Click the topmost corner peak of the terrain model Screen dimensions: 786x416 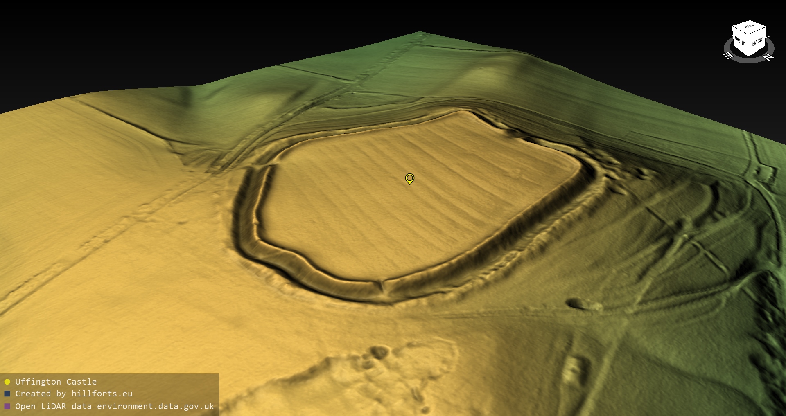(x=420, y=32)
